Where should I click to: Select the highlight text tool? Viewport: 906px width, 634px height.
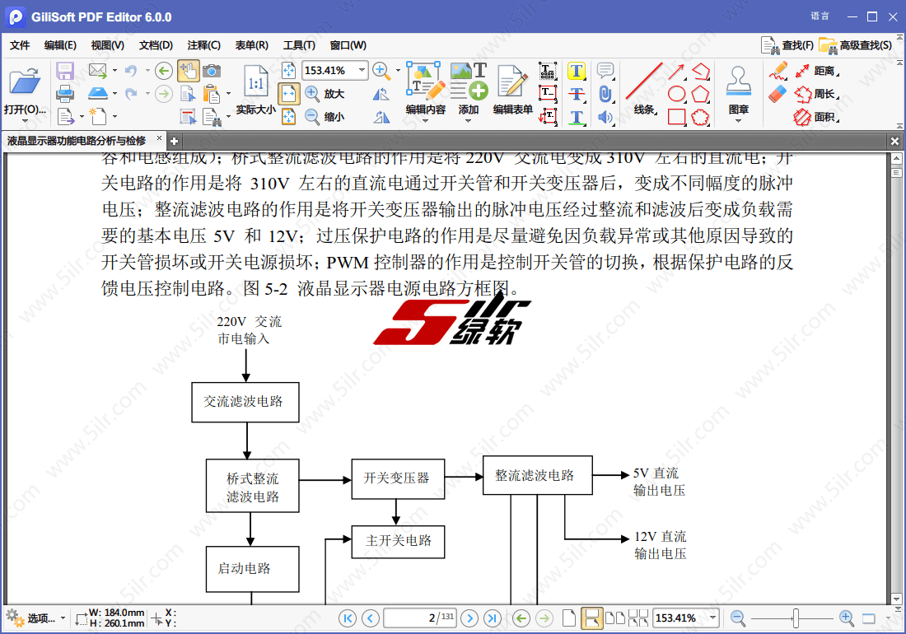pyautogui.click(x=577, y=71)
